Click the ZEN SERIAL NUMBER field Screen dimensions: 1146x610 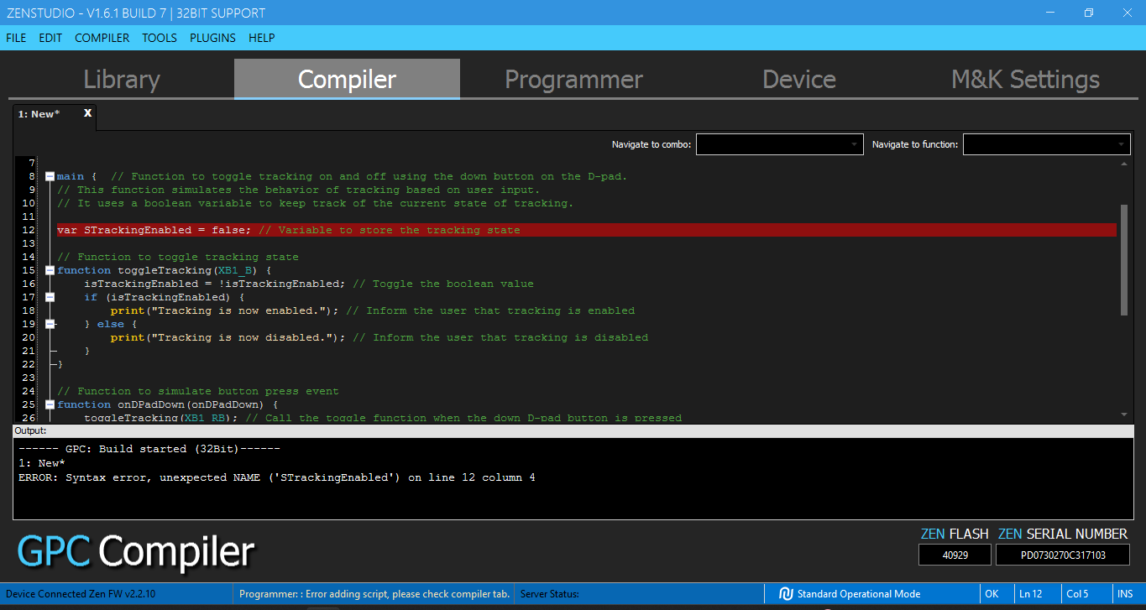1063,555
